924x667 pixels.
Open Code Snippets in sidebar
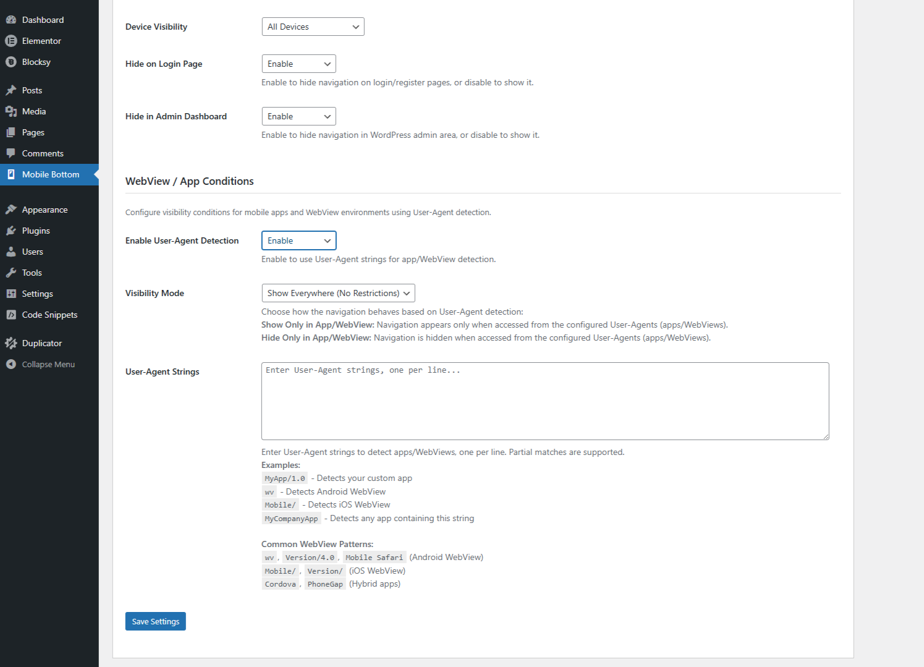49,315
